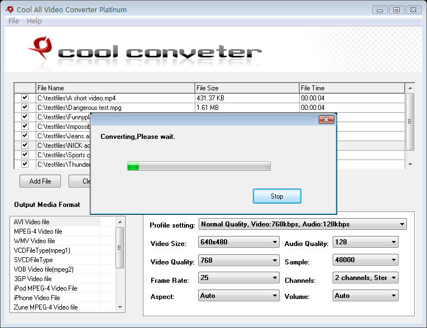Click the File Time column header

(352, 88)
